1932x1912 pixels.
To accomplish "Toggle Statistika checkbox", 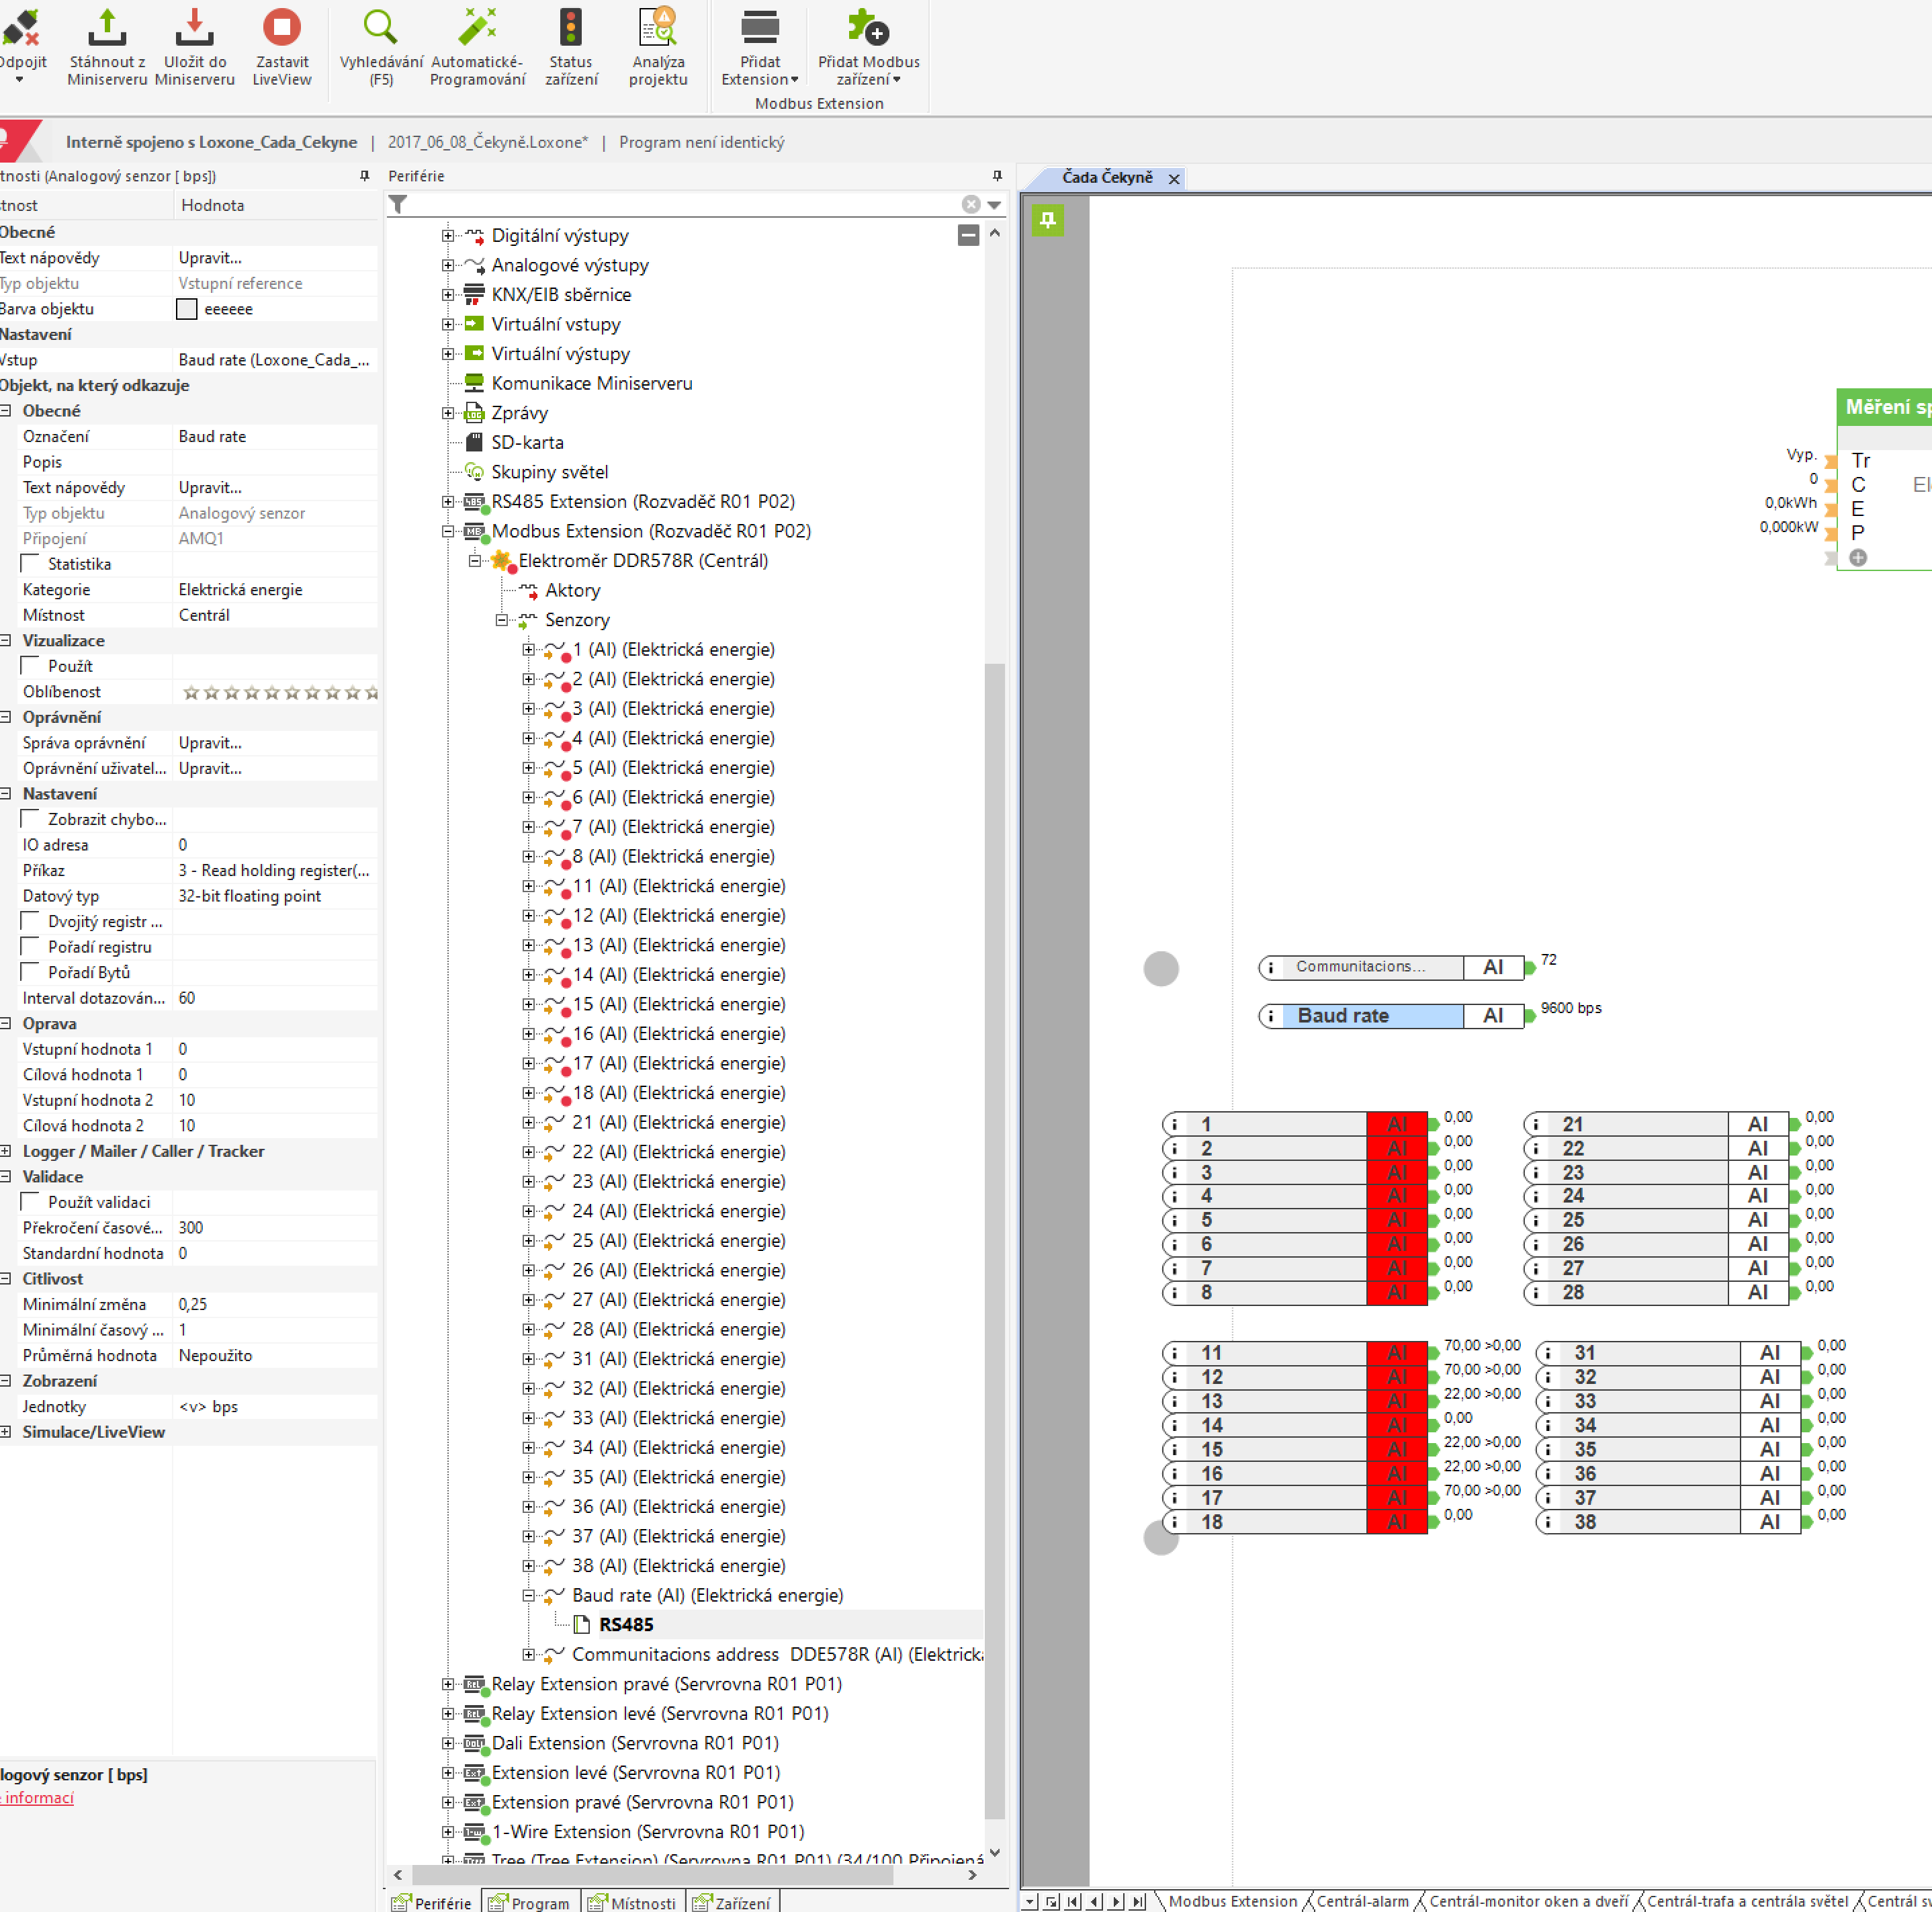I will (x=31, y=564).
